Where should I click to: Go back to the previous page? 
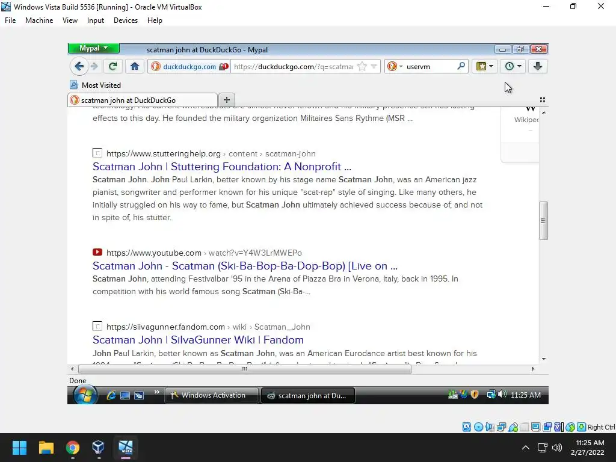click(x=79, y=66)
